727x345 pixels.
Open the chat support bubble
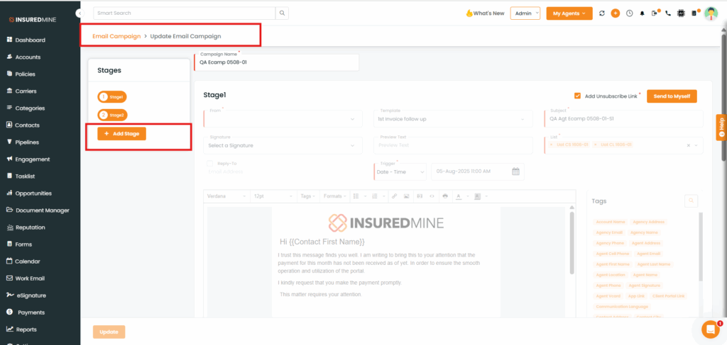[710, 329]
